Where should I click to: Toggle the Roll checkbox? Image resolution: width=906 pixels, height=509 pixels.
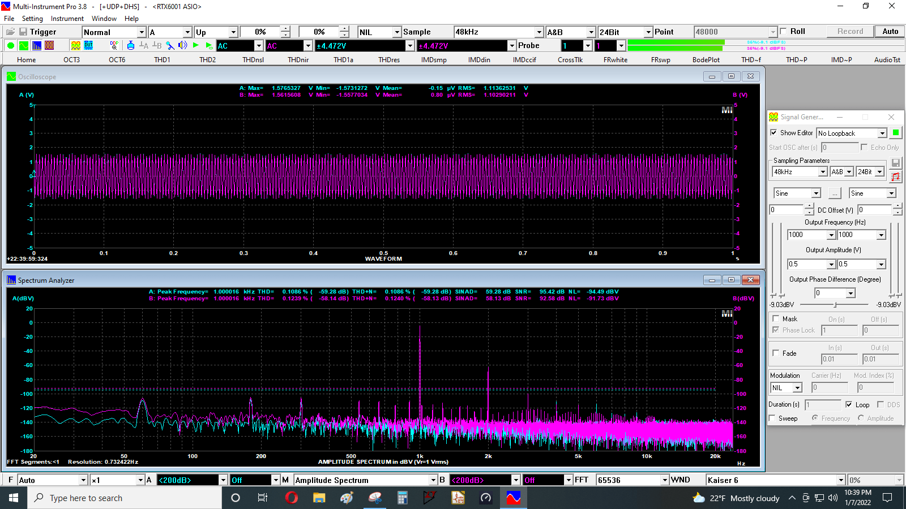pyautogui.click(x=784, y=32)
